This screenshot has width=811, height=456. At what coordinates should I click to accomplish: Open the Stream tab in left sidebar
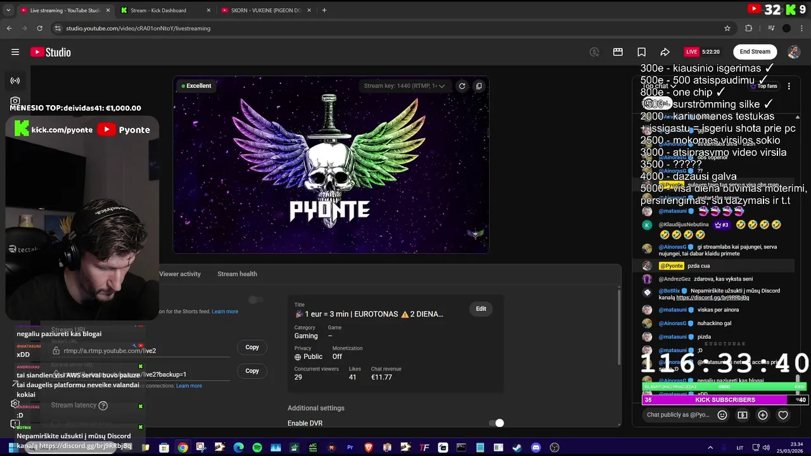pos(15,80)
